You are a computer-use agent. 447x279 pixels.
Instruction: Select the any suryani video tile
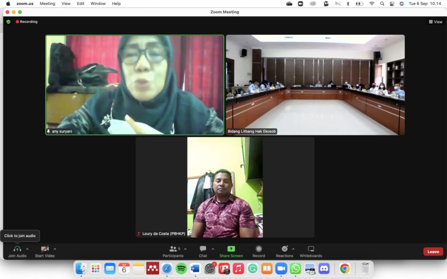(x=135, y=85)
